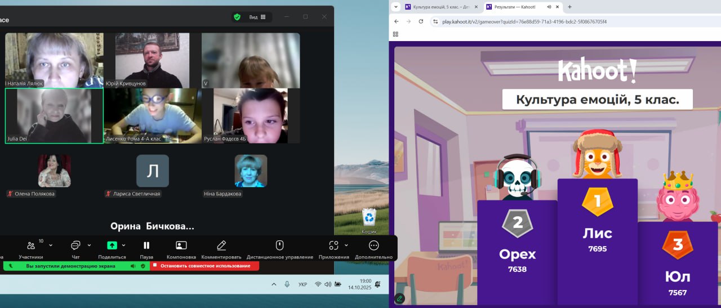Image resolution: width=721 pixels, height=308 pixels.
Task: Open the Zoom Чат chat icon
Action: point(75,245)
